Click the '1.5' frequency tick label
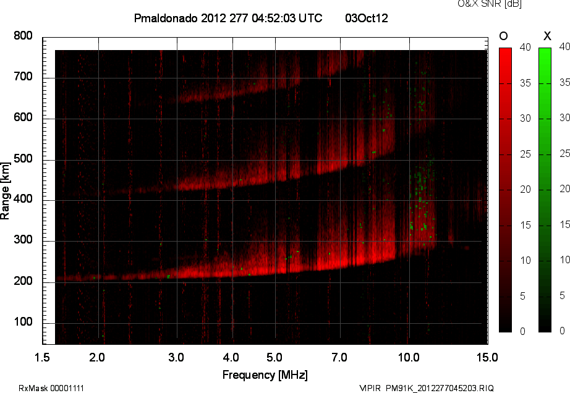This screenshot has width=570, height=393. click(42, 357)
